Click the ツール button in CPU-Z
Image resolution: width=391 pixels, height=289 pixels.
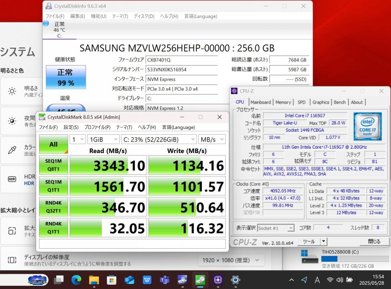[309, 241]
